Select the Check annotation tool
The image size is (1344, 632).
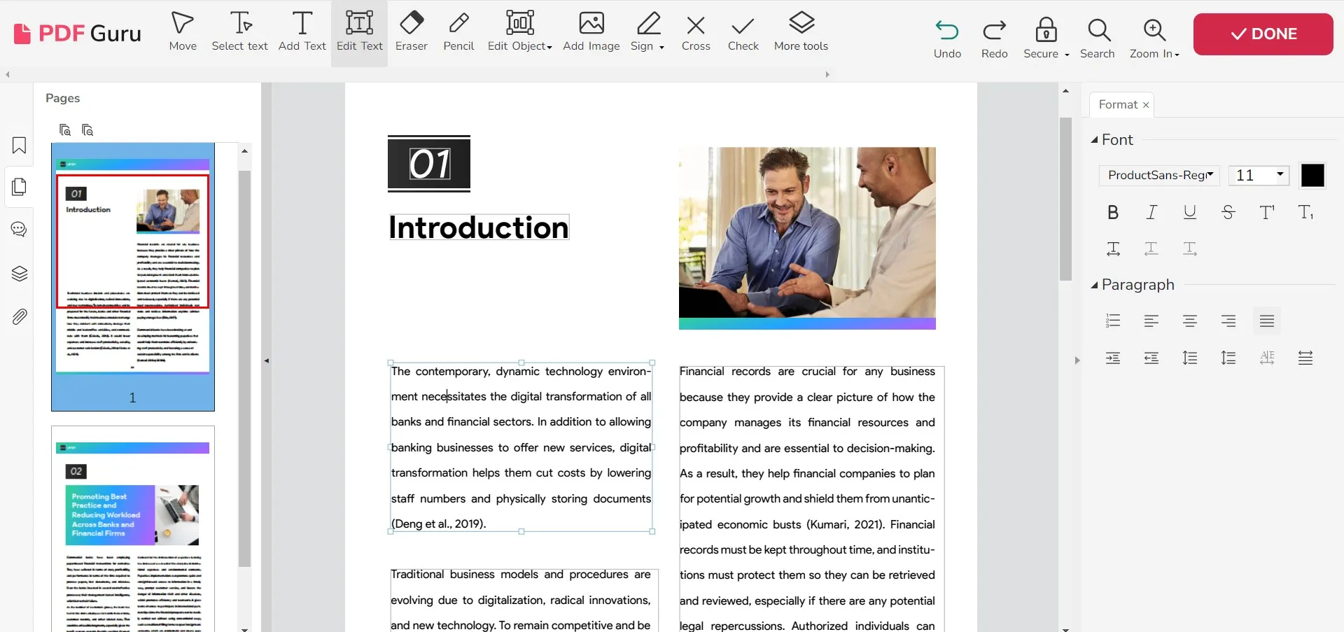[743, 31]
